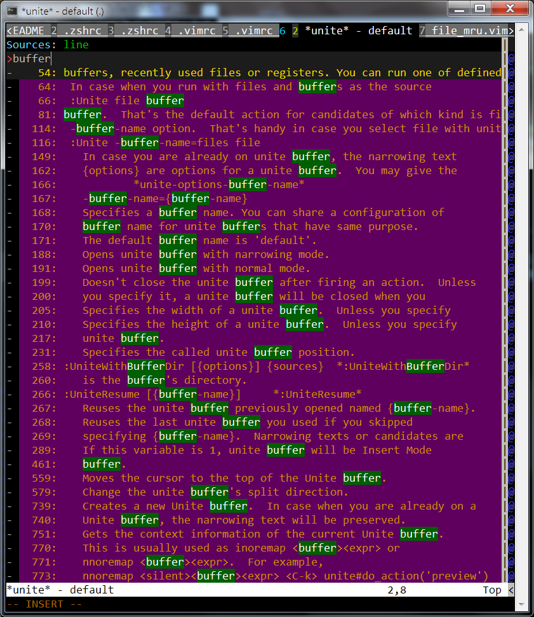Viewport: 534px width, 617px height.
Task: Select candidate line 770 'This is usually used as inoremap'
Action: click(254, 548)
